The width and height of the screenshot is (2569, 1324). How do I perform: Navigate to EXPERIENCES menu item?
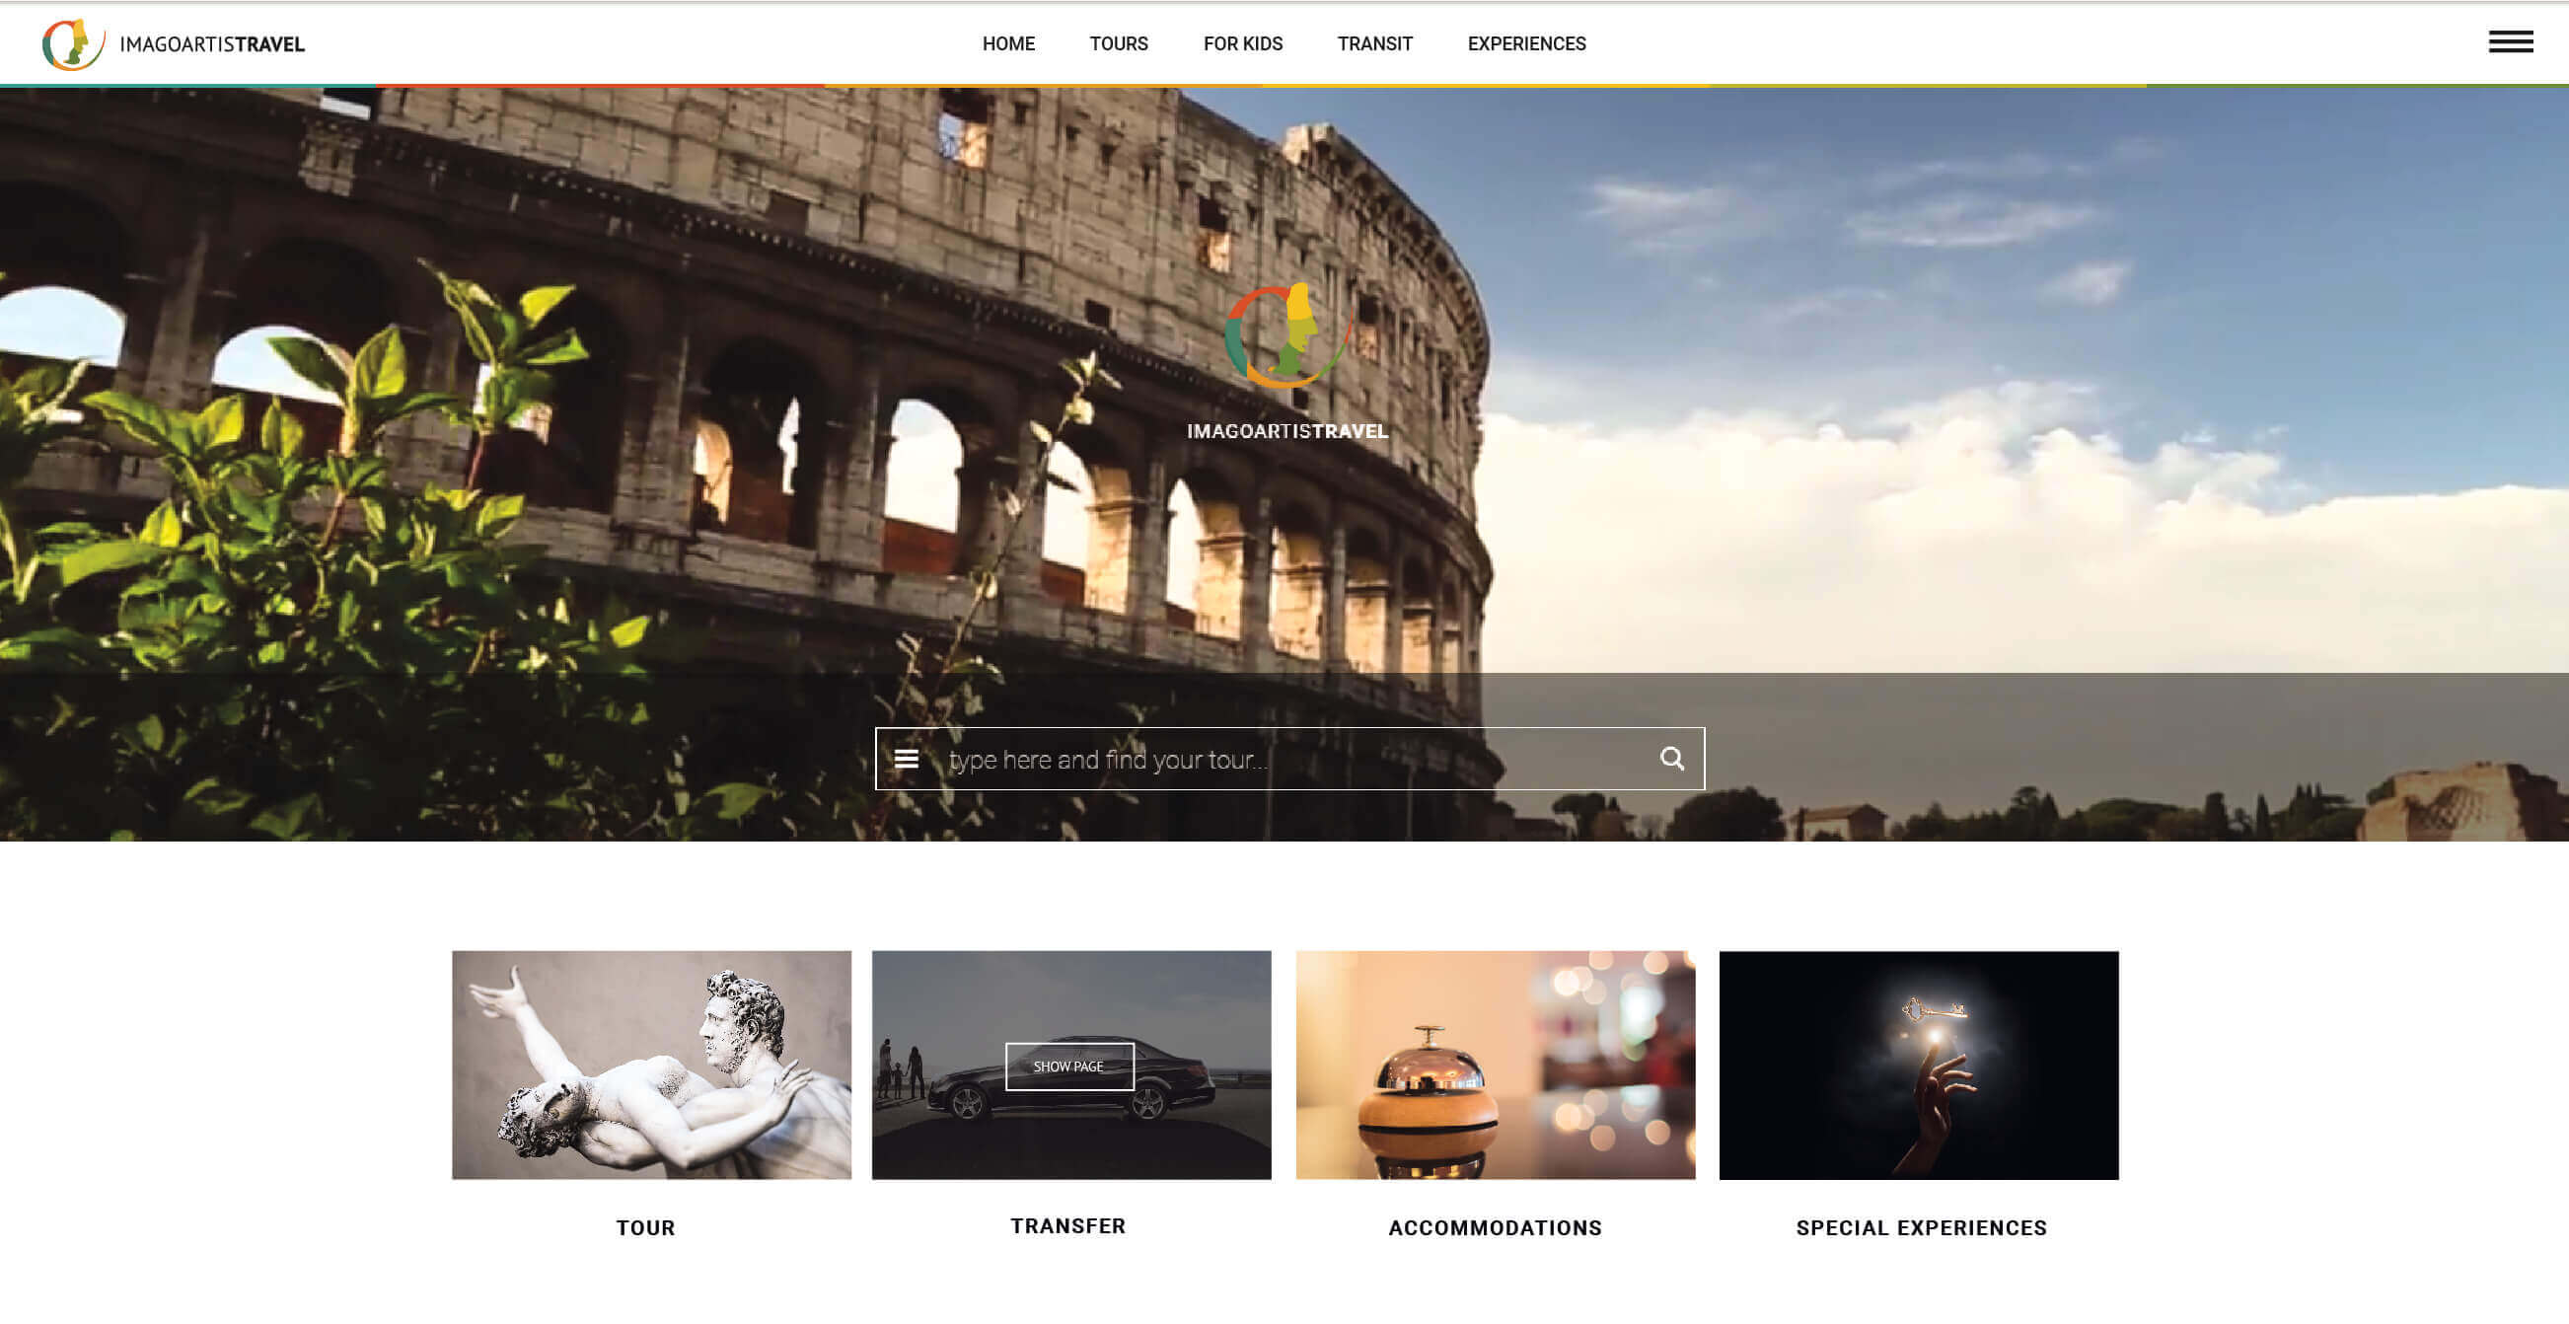point(1525,43)
